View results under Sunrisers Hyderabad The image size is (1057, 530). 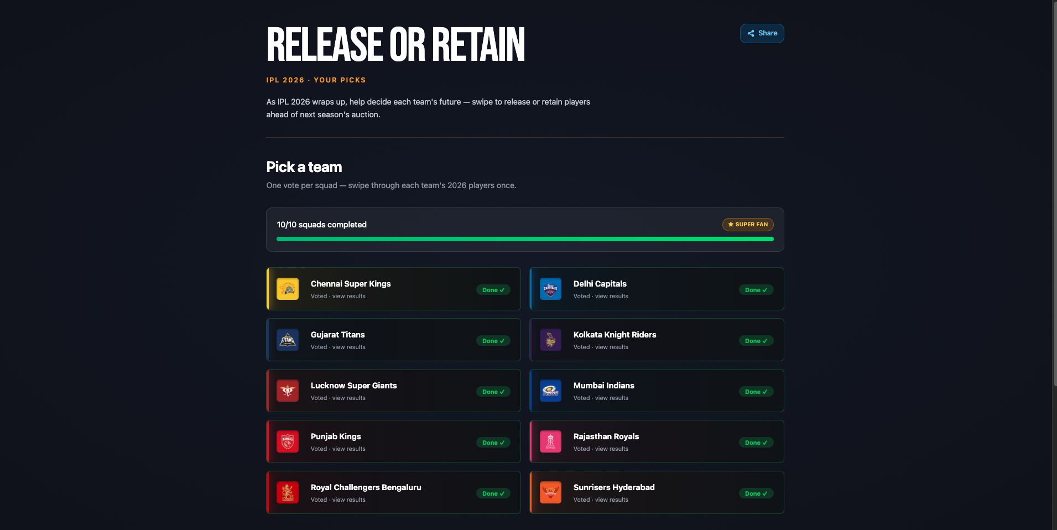point(601,500)
